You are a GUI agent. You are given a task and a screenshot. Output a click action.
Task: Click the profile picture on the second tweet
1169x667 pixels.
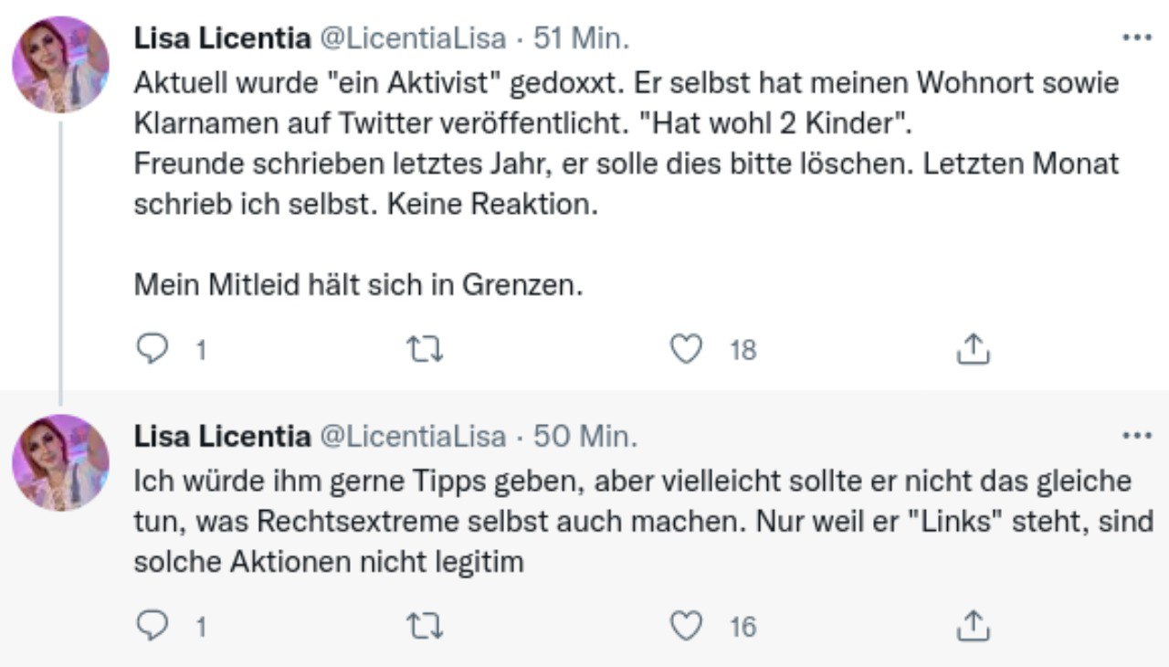pyautogui.click(x=60, y=461)
